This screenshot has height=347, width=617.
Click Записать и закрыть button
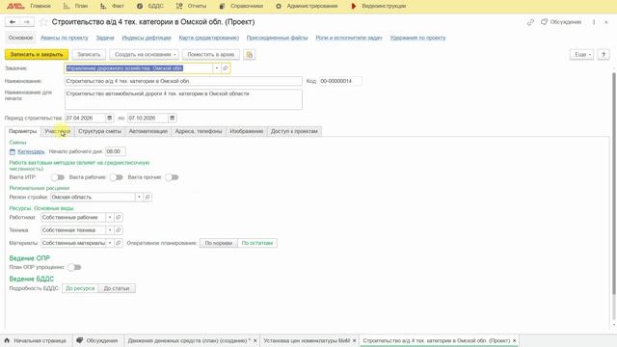(x=37, y=55)
